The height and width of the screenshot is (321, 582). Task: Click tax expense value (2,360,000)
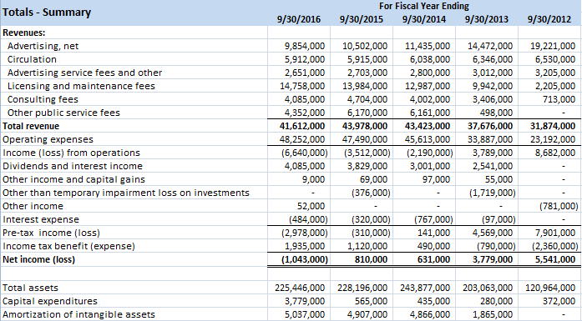pos(555,246)
